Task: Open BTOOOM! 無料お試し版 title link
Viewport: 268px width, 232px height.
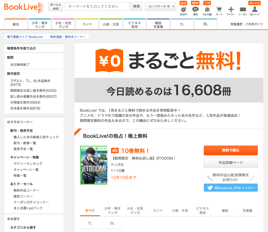Action: 144,158
